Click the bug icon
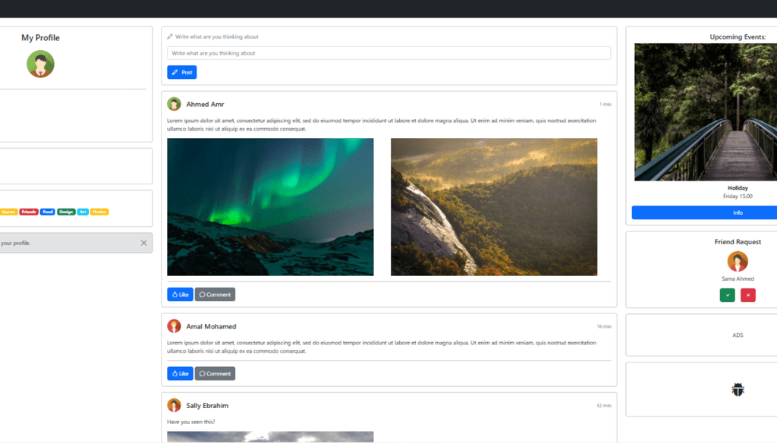This screenshot has height=443, width=777. pos(738,389)
